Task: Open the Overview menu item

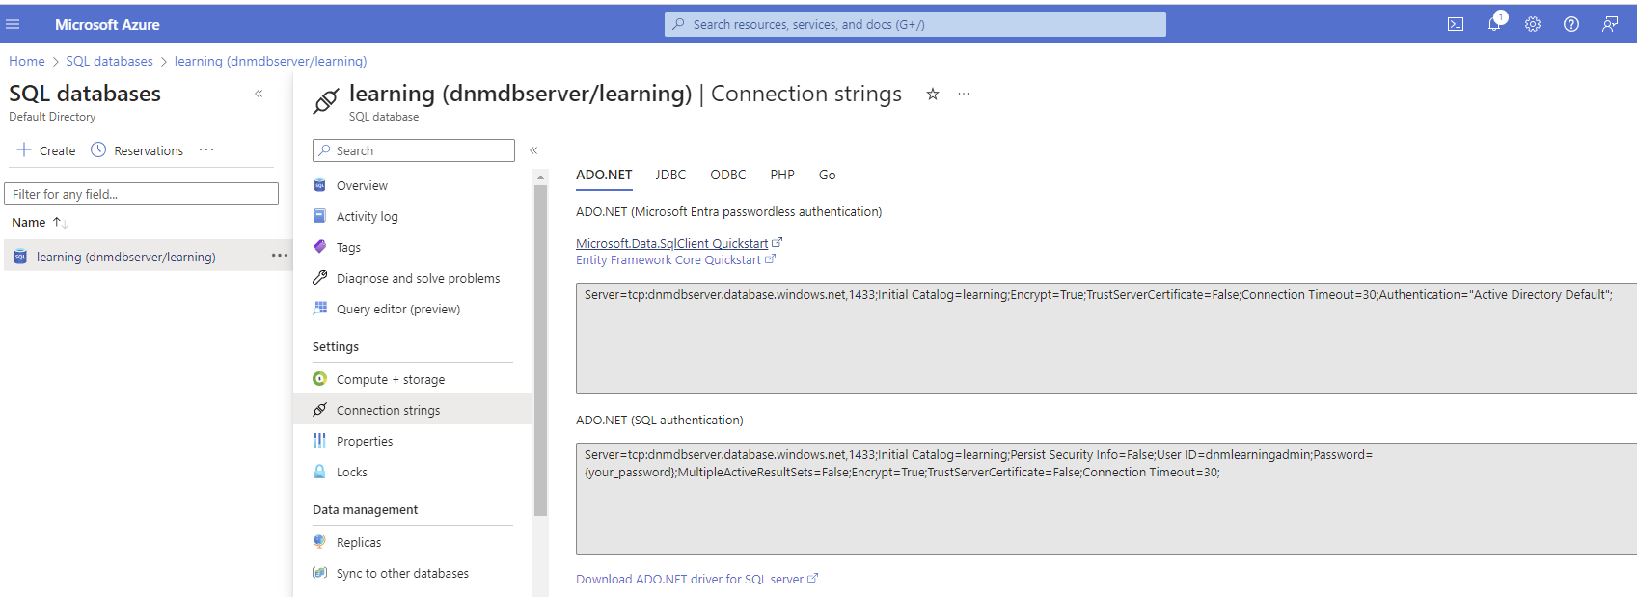Action: pos(362,185)
